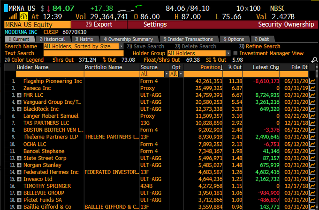Click Save Search

146,46
